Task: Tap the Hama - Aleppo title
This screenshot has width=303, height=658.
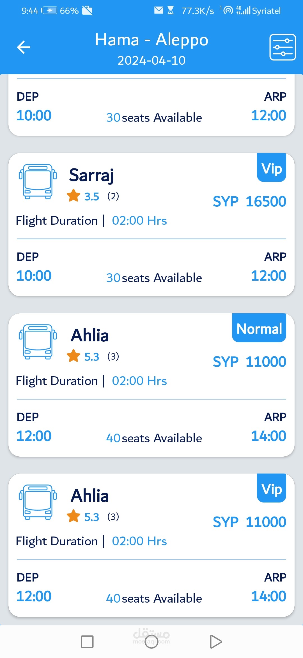Action: [x=151, y=40]
